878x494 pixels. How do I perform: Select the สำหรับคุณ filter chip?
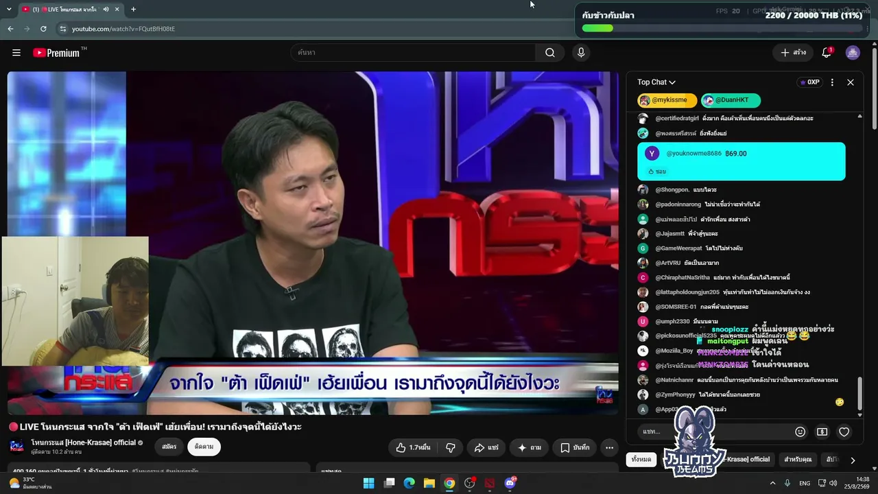(798, 460)
